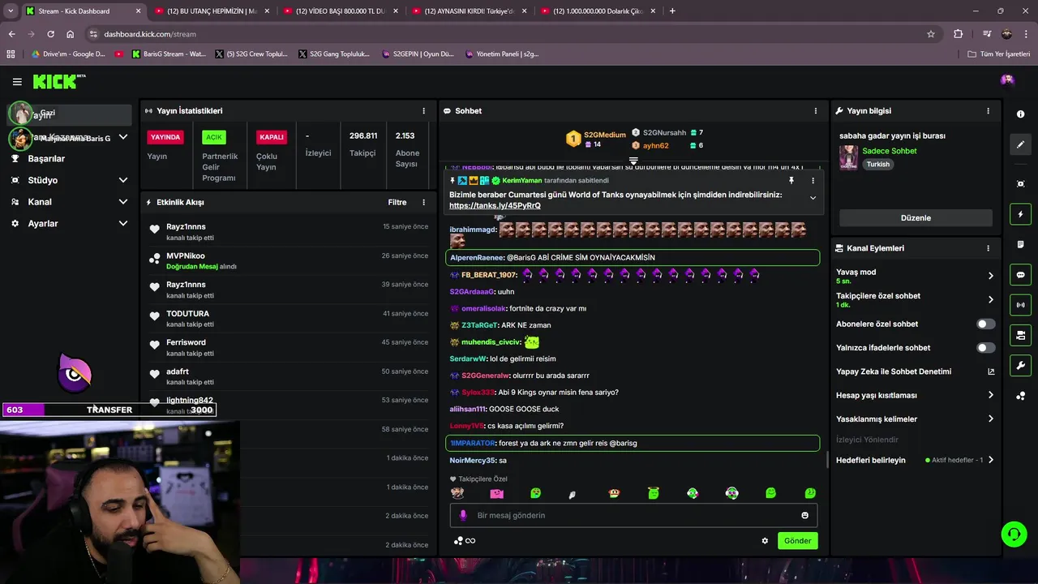Click the green headset support button
The image size is (1038, 584).
1014,534
